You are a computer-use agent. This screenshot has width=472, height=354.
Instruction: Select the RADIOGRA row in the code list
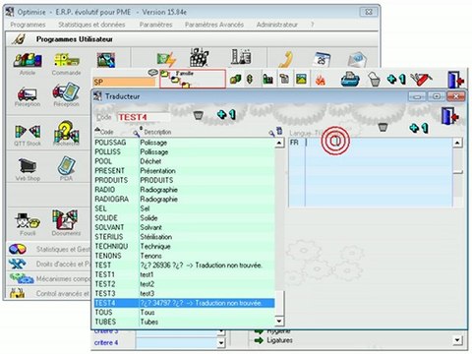[184, 200]
